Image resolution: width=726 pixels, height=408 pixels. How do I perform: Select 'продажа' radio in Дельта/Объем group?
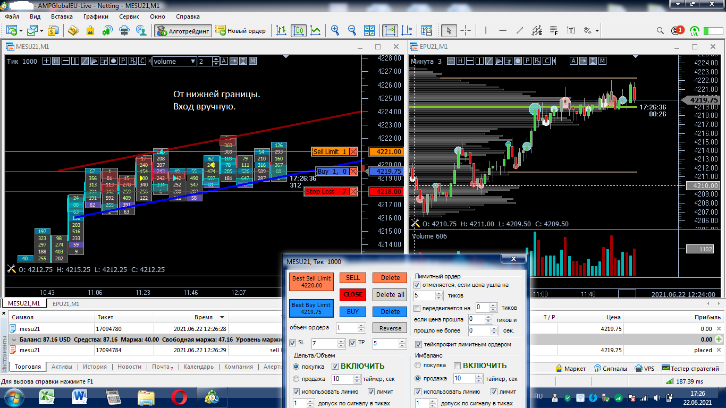(296, 379)
